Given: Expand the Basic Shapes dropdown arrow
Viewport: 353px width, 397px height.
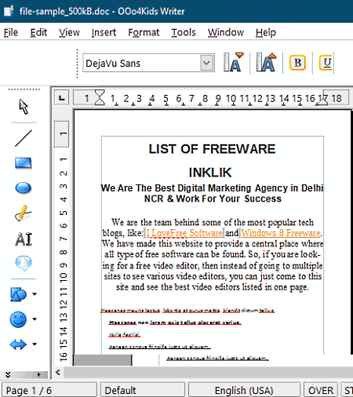Looking at the screenshot, I should tap(35, 294).
